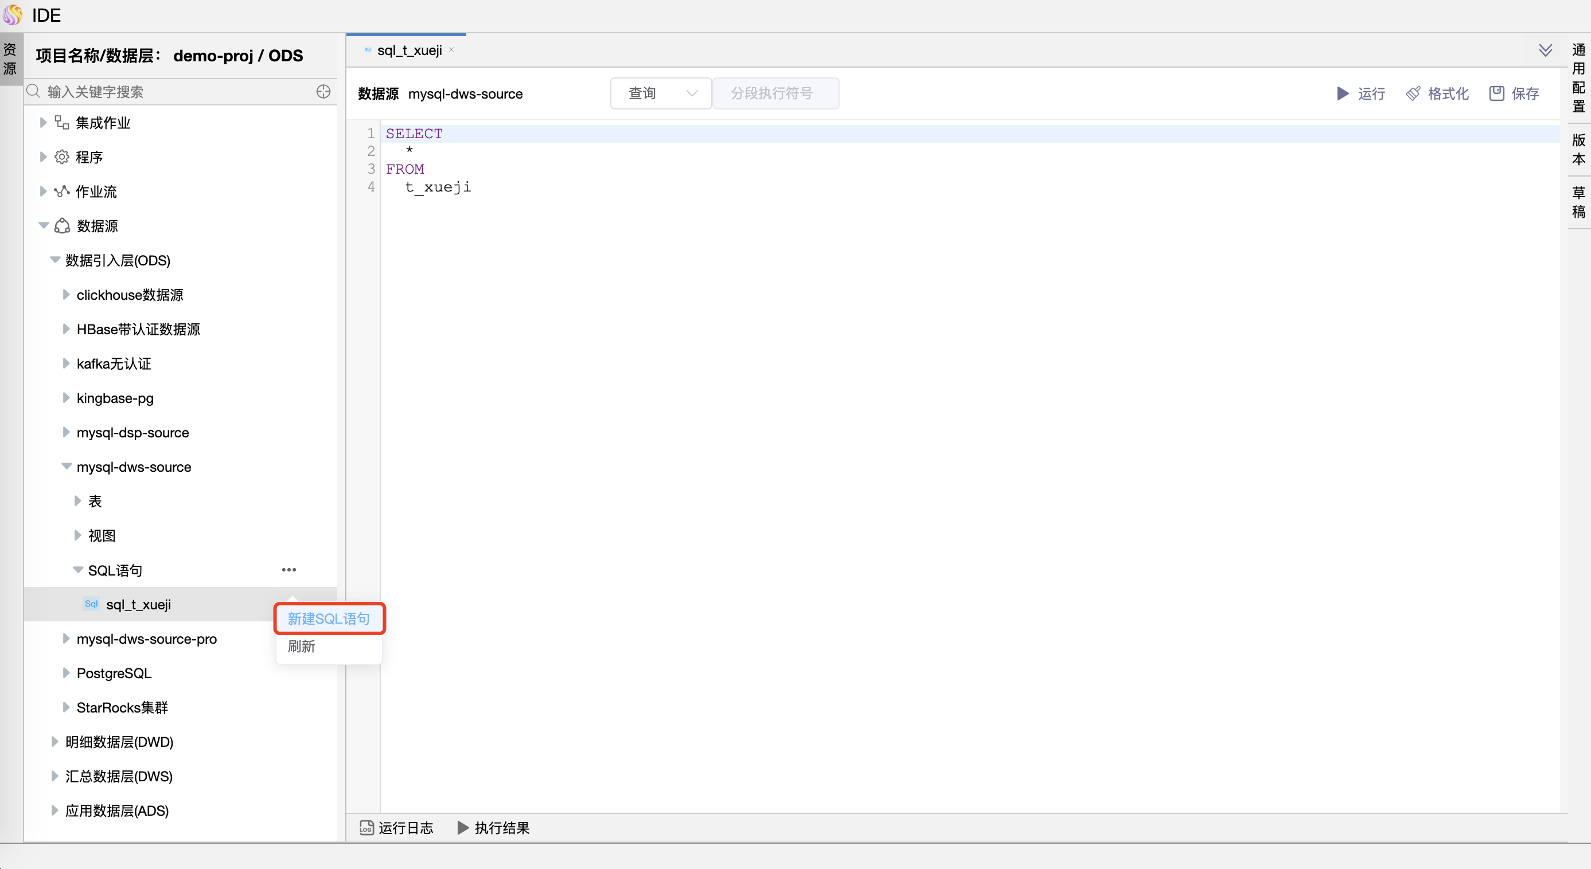The width and height of the screenshot is (1591, 869).
Task: Close the sql_t_xueji editor tab
Action: 451,49
